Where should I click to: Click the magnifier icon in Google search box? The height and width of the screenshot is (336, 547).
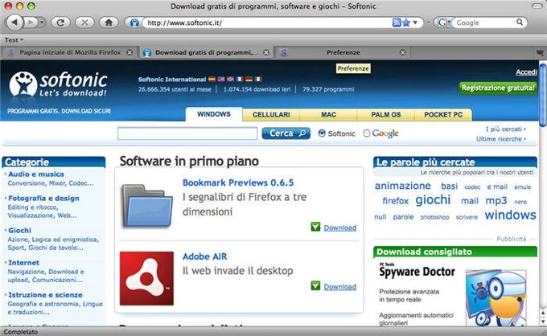click(520, 23)
